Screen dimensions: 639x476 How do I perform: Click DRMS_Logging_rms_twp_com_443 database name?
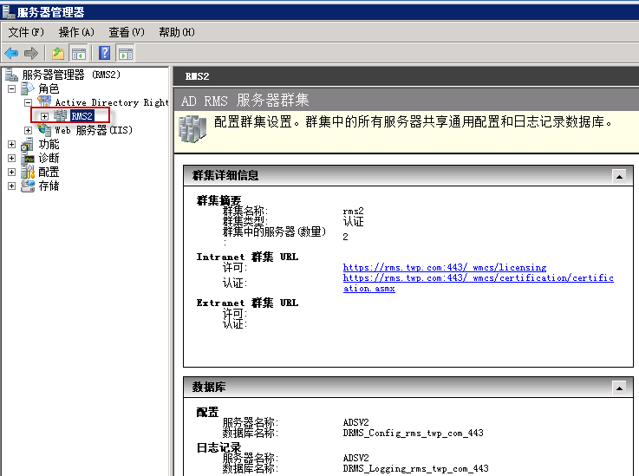click(415, 469)
